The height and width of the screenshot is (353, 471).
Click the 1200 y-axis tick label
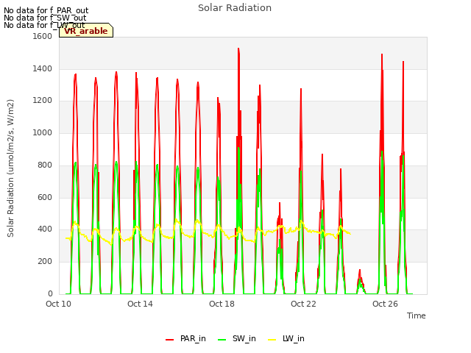pos(43,101)
